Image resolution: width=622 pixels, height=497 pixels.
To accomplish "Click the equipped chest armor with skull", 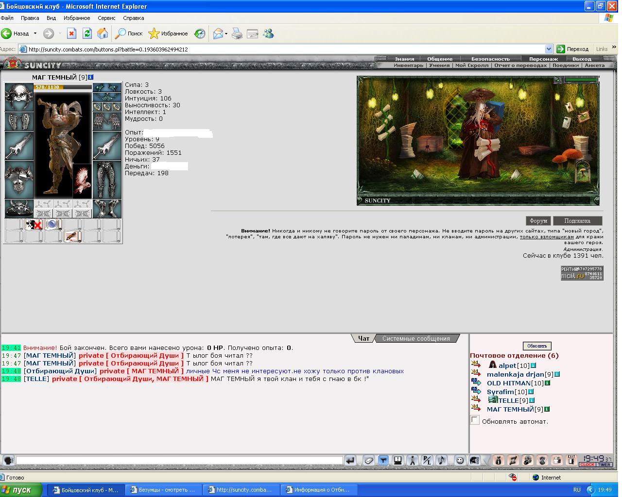I will click(19, 180).
